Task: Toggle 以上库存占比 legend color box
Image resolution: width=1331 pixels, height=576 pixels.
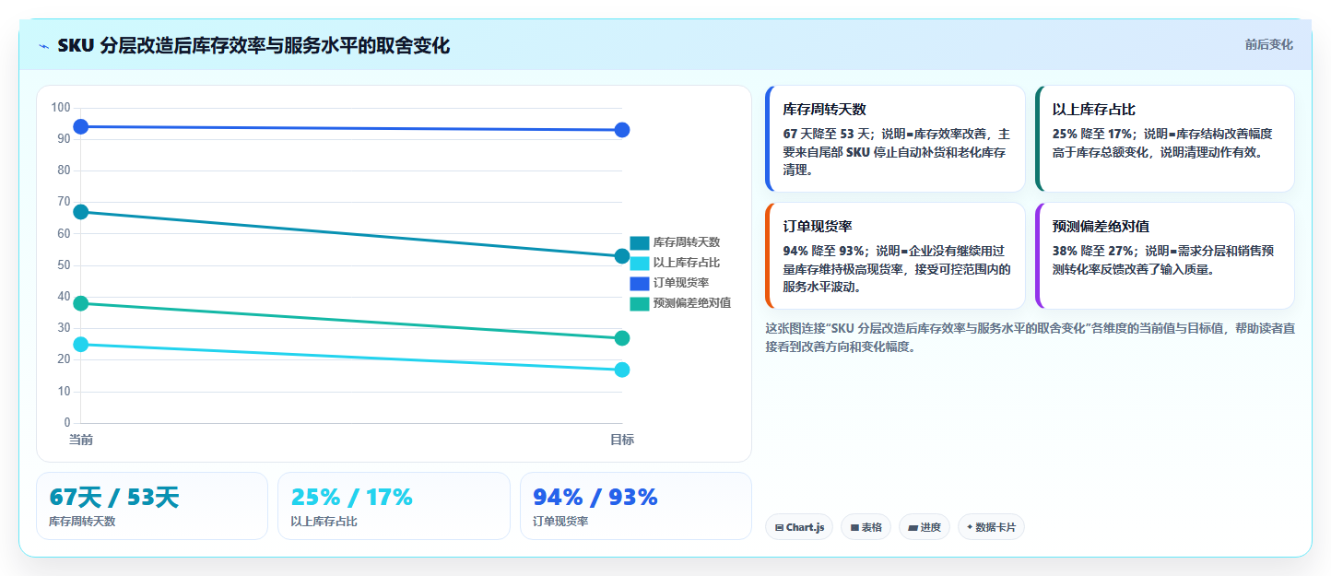Action: [x=639, y=263]
